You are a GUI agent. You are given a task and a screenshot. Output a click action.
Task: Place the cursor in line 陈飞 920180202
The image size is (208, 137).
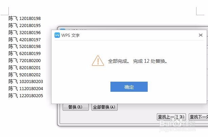[24, 75]
